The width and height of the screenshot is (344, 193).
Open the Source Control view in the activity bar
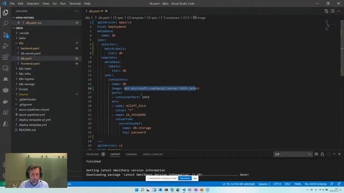pos(5,35)
